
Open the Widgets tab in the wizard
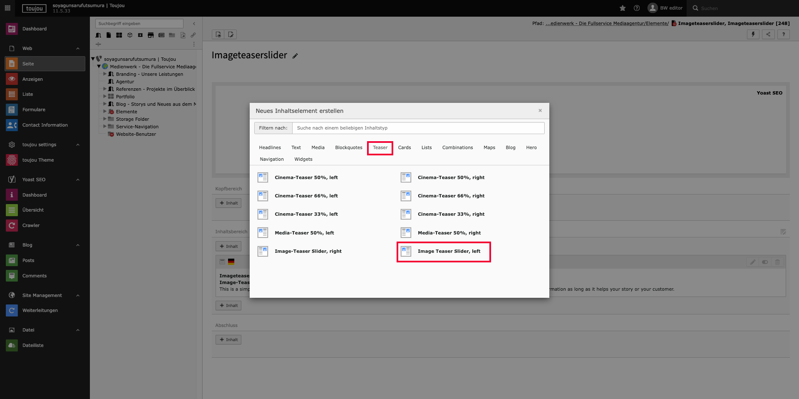[x=303, y=159]
